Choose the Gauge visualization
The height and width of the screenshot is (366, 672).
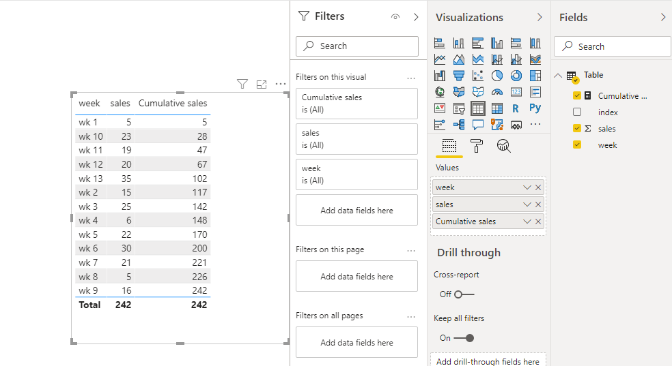497,92
